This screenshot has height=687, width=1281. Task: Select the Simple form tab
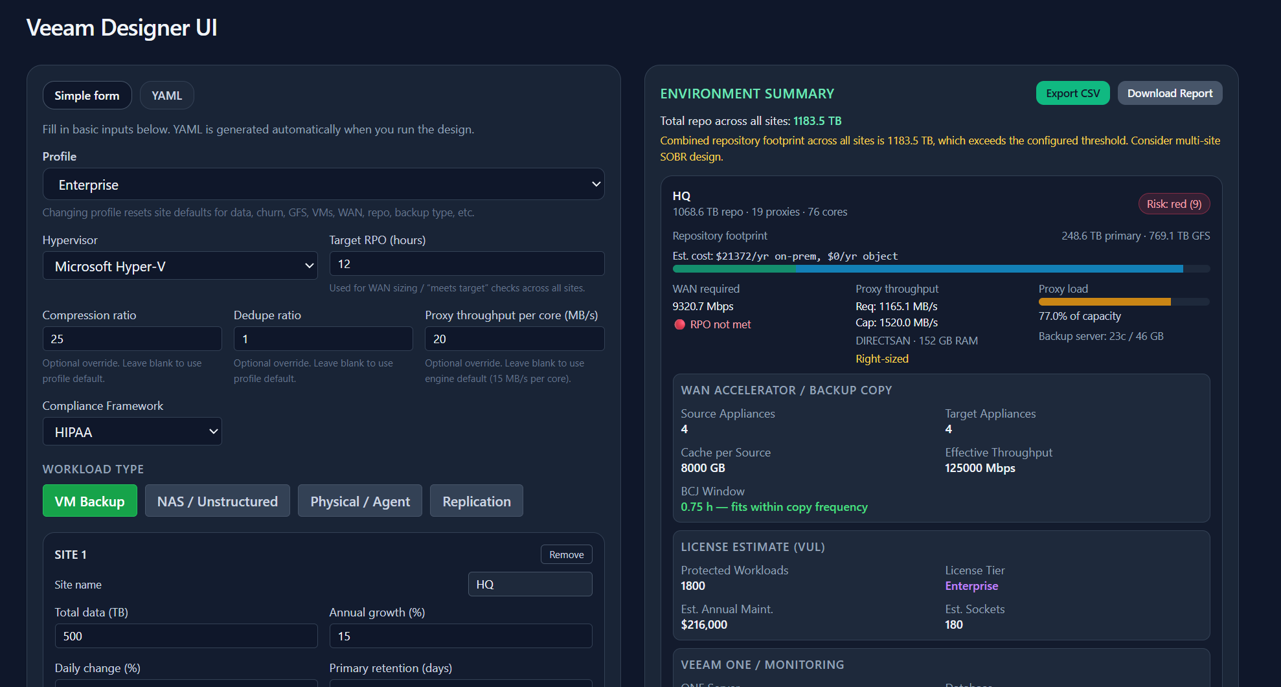tap(87, 95)
